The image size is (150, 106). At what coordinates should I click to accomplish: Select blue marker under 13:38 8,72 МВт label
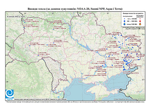click(x=54, y=43)
